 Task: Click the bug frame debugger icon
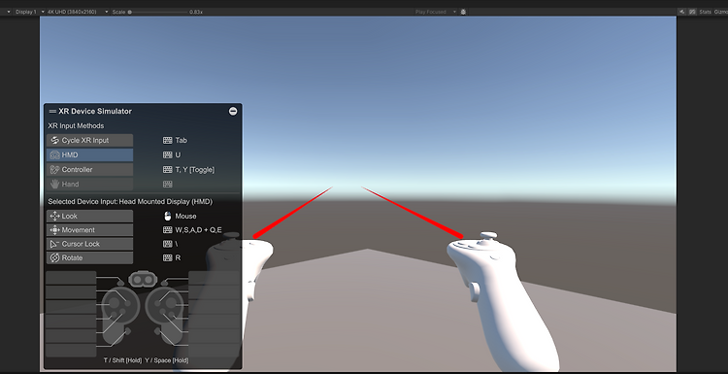pos(463,12)
